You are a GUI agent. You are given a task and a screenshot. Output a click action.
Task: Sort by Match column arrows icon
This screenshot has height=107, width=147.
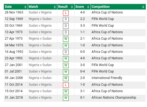[55, 7]
